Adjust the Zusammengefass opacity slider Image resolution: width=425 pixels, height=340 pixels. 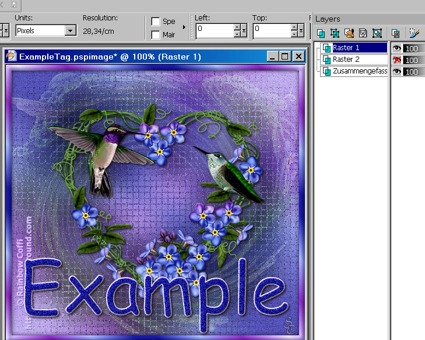[x=414, y=72]
